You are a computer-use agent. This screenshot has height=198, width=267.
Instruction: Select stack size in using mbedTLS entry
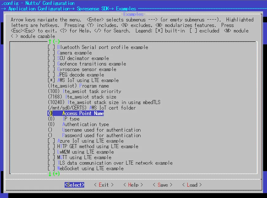(104, 102)
